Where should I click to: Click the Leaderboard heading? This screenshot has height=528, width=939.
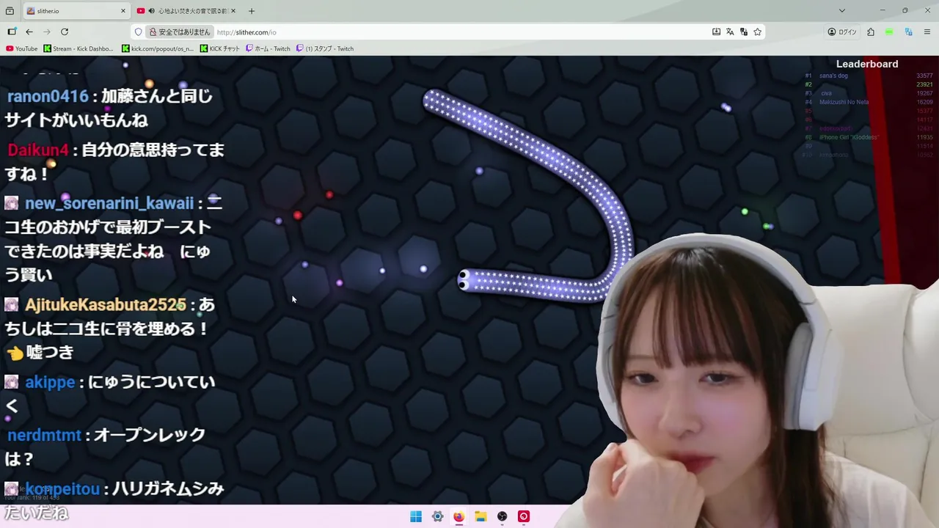867,64
